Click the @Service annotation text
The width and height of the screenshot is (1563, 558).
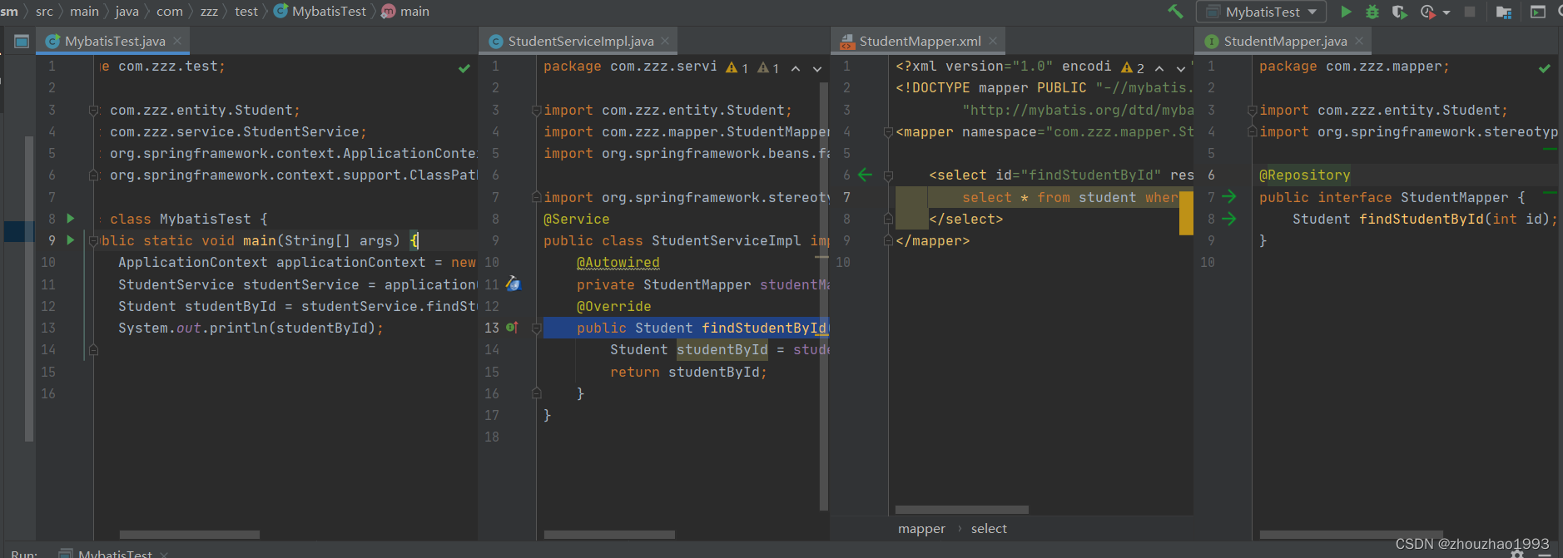point(577,220)
